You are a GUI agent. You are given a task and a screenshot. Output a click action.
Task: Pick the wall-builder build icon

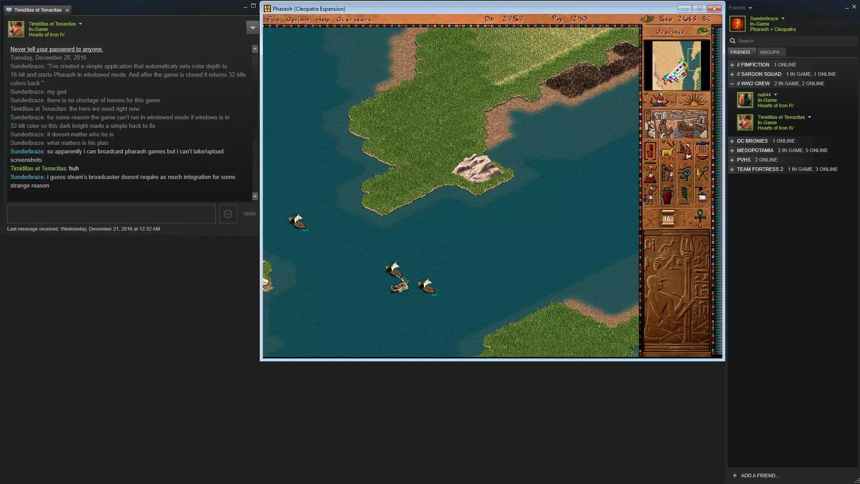668,173
